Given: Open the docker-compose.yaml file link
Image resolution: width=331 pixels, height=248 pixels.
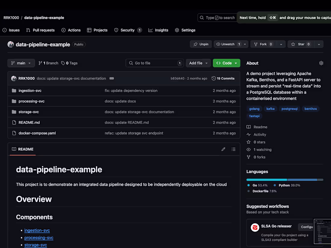Looking at the screenshot, I should [37, 133].
